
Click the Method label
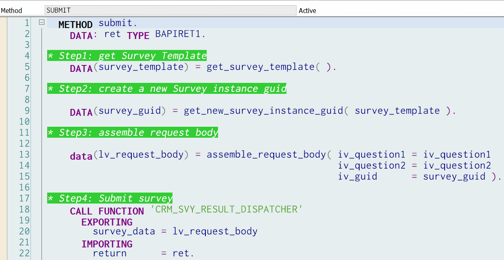11,11
